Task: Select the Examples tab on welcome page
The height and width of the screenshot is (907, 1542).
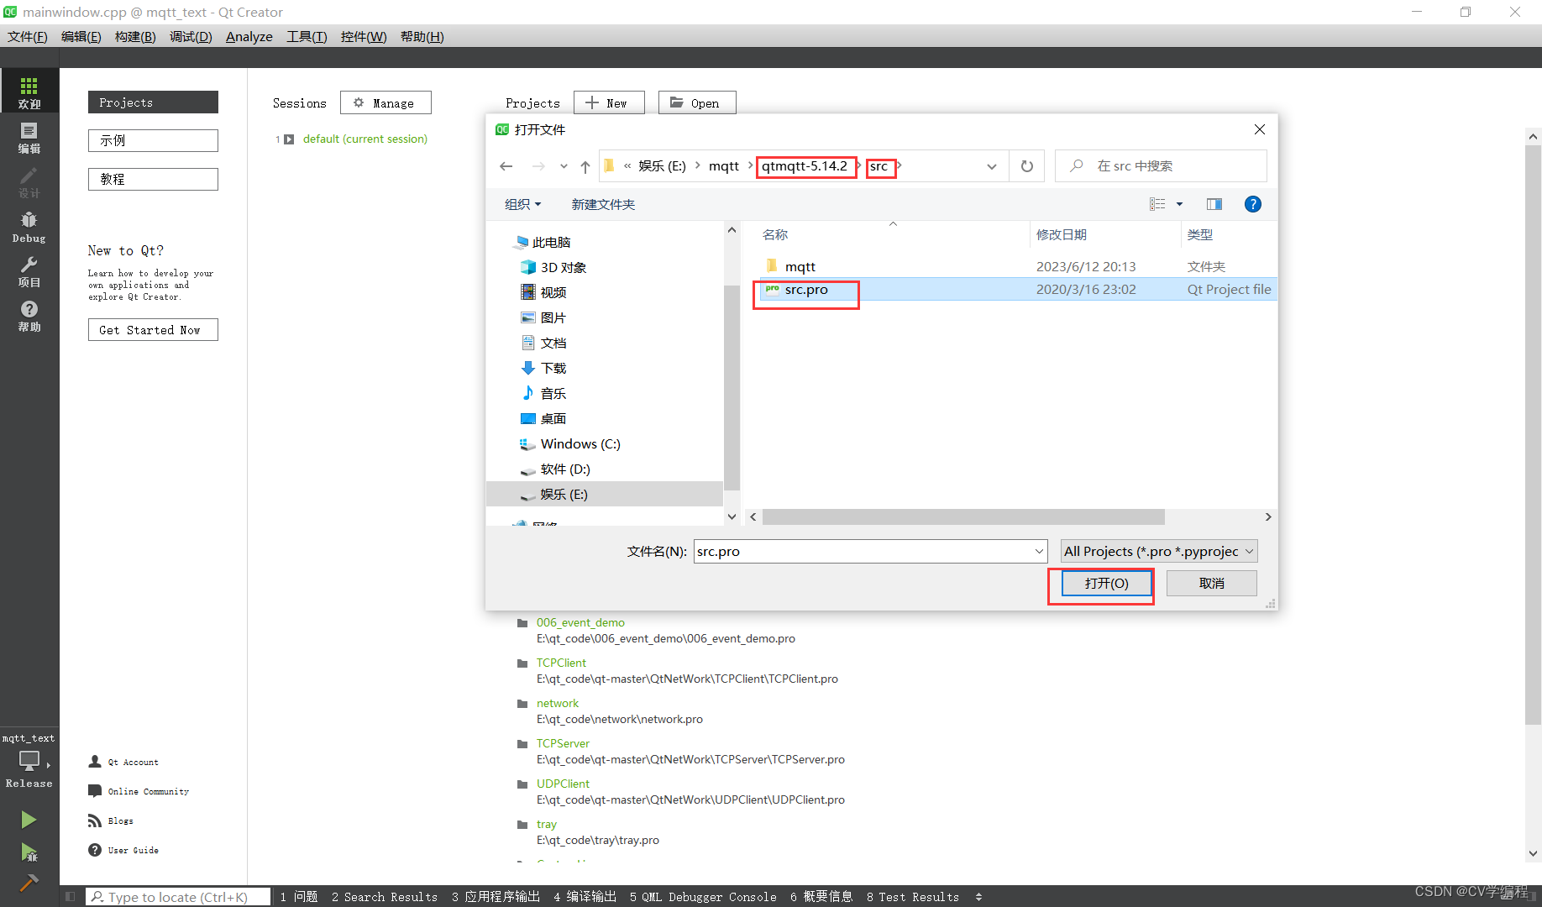Action: (x=153, y=140)
